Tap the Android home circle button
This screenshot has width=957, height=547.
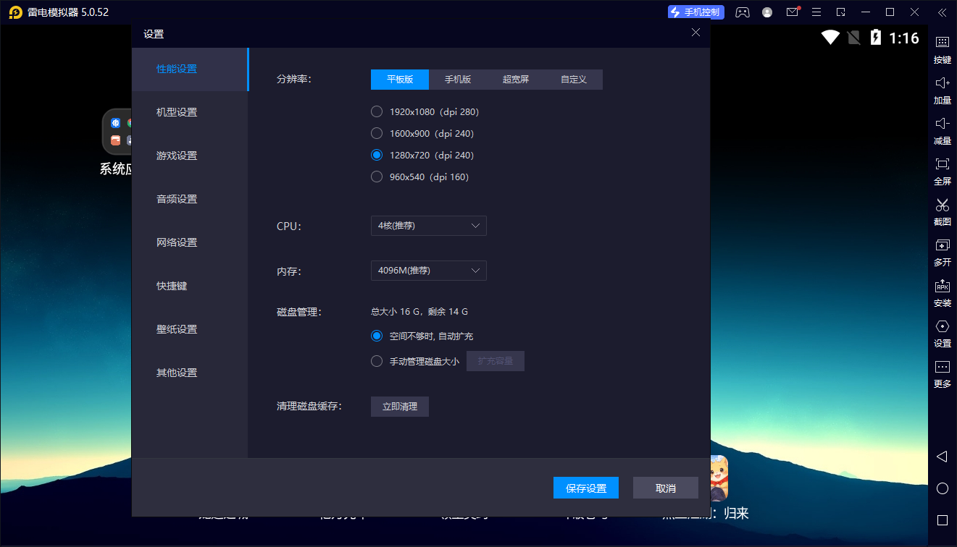click(943, 488)
